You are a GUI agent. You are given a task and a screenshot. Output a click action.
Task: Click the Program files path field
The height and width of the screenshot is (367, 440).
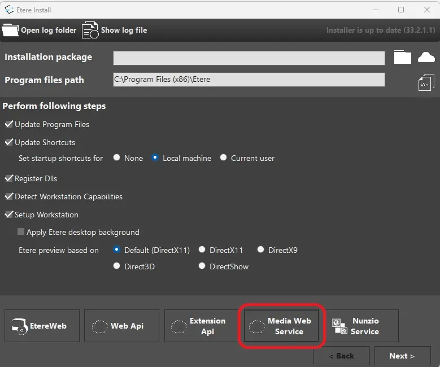point(249,80)
